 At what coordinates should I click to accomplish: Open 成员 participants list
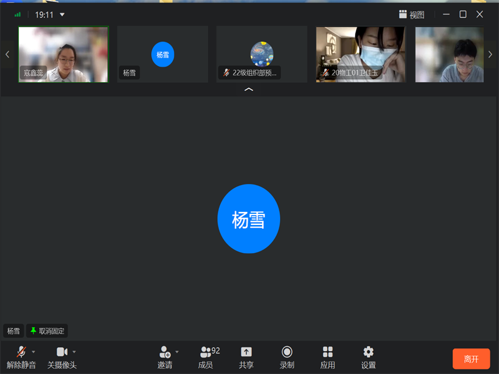206,357
